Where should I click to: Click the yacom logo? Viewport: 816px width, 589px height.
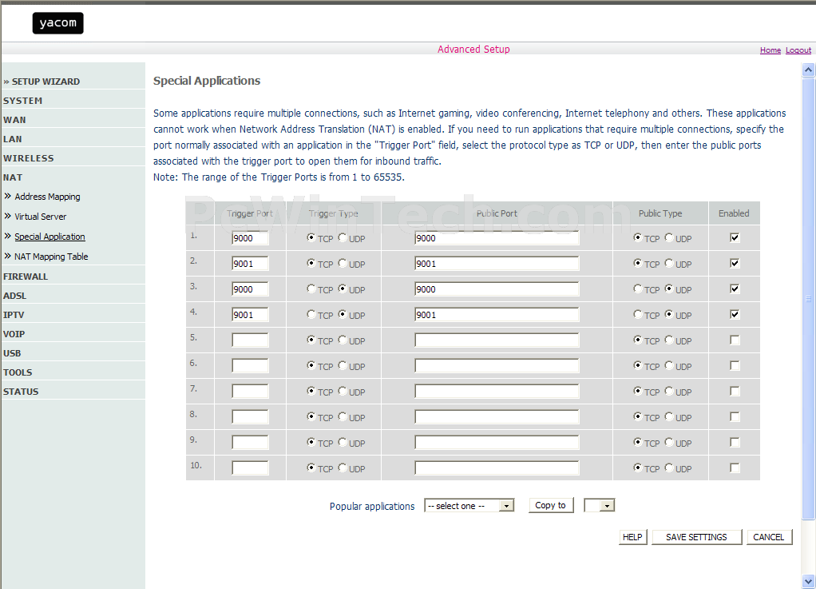pyautogui.click(x=57, y=23)
